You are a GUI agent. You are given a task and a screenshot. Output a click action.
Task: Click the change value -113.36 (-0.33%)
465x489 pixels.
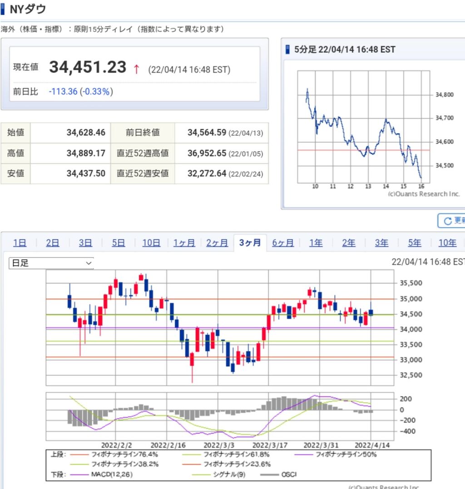(81, 91)
